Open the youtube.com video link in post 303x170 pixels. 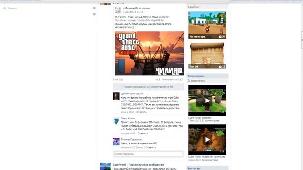(x=139, y=20)
